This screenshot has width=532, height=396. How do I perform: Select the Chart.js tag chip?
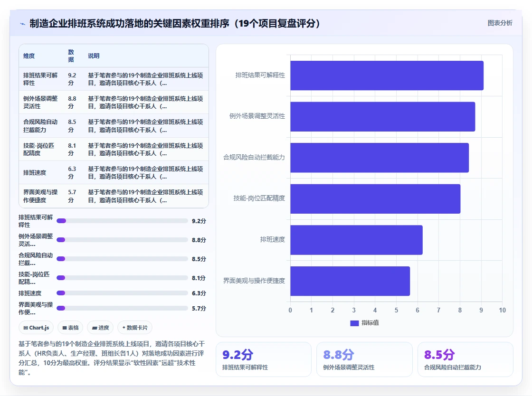pyautogui.click(x=36, y=328)
